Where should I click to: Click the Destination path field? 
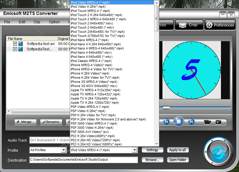pyautogui.click(x=84, y=160)
